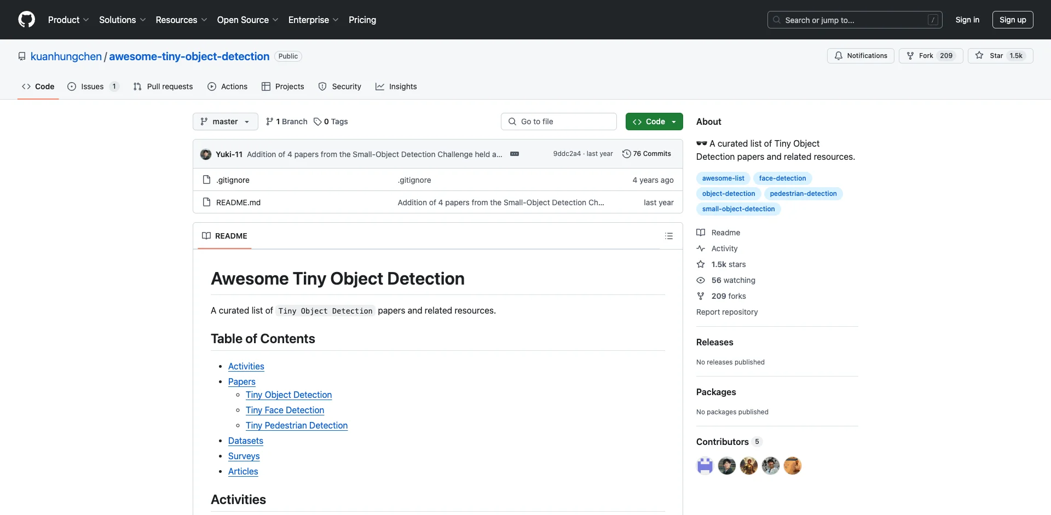Jump to Activities section
Screen dimensions: 1051x515
[246, 366]
